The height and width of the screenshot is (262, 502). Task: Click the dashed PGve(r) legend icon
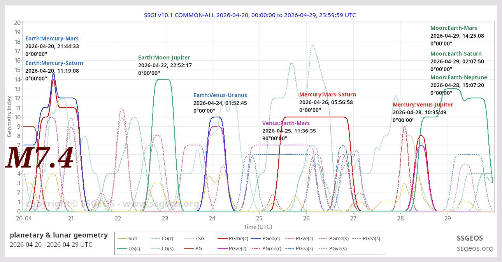(x=290, y=238)
